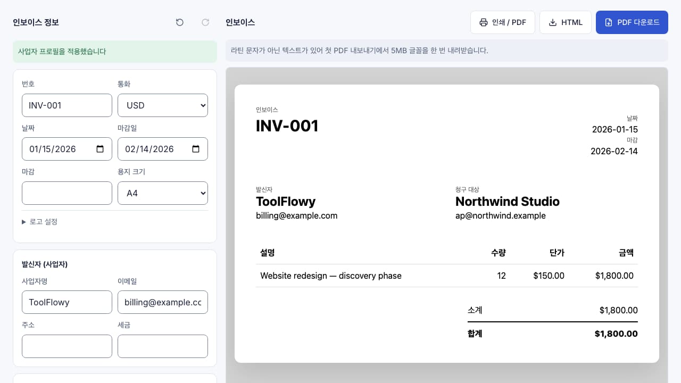Click ToolFlowy name in invoice preview

[x=286, y=202]
